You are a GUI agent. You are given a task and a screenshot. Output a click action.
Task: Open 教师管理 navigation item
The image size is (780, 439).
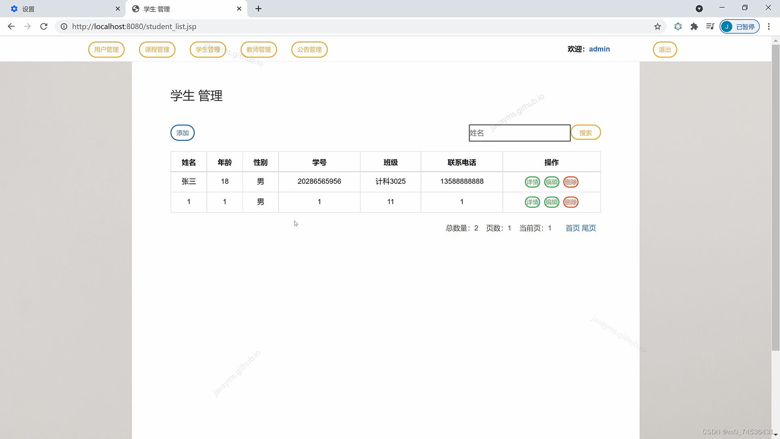click(x=259, y=50)
